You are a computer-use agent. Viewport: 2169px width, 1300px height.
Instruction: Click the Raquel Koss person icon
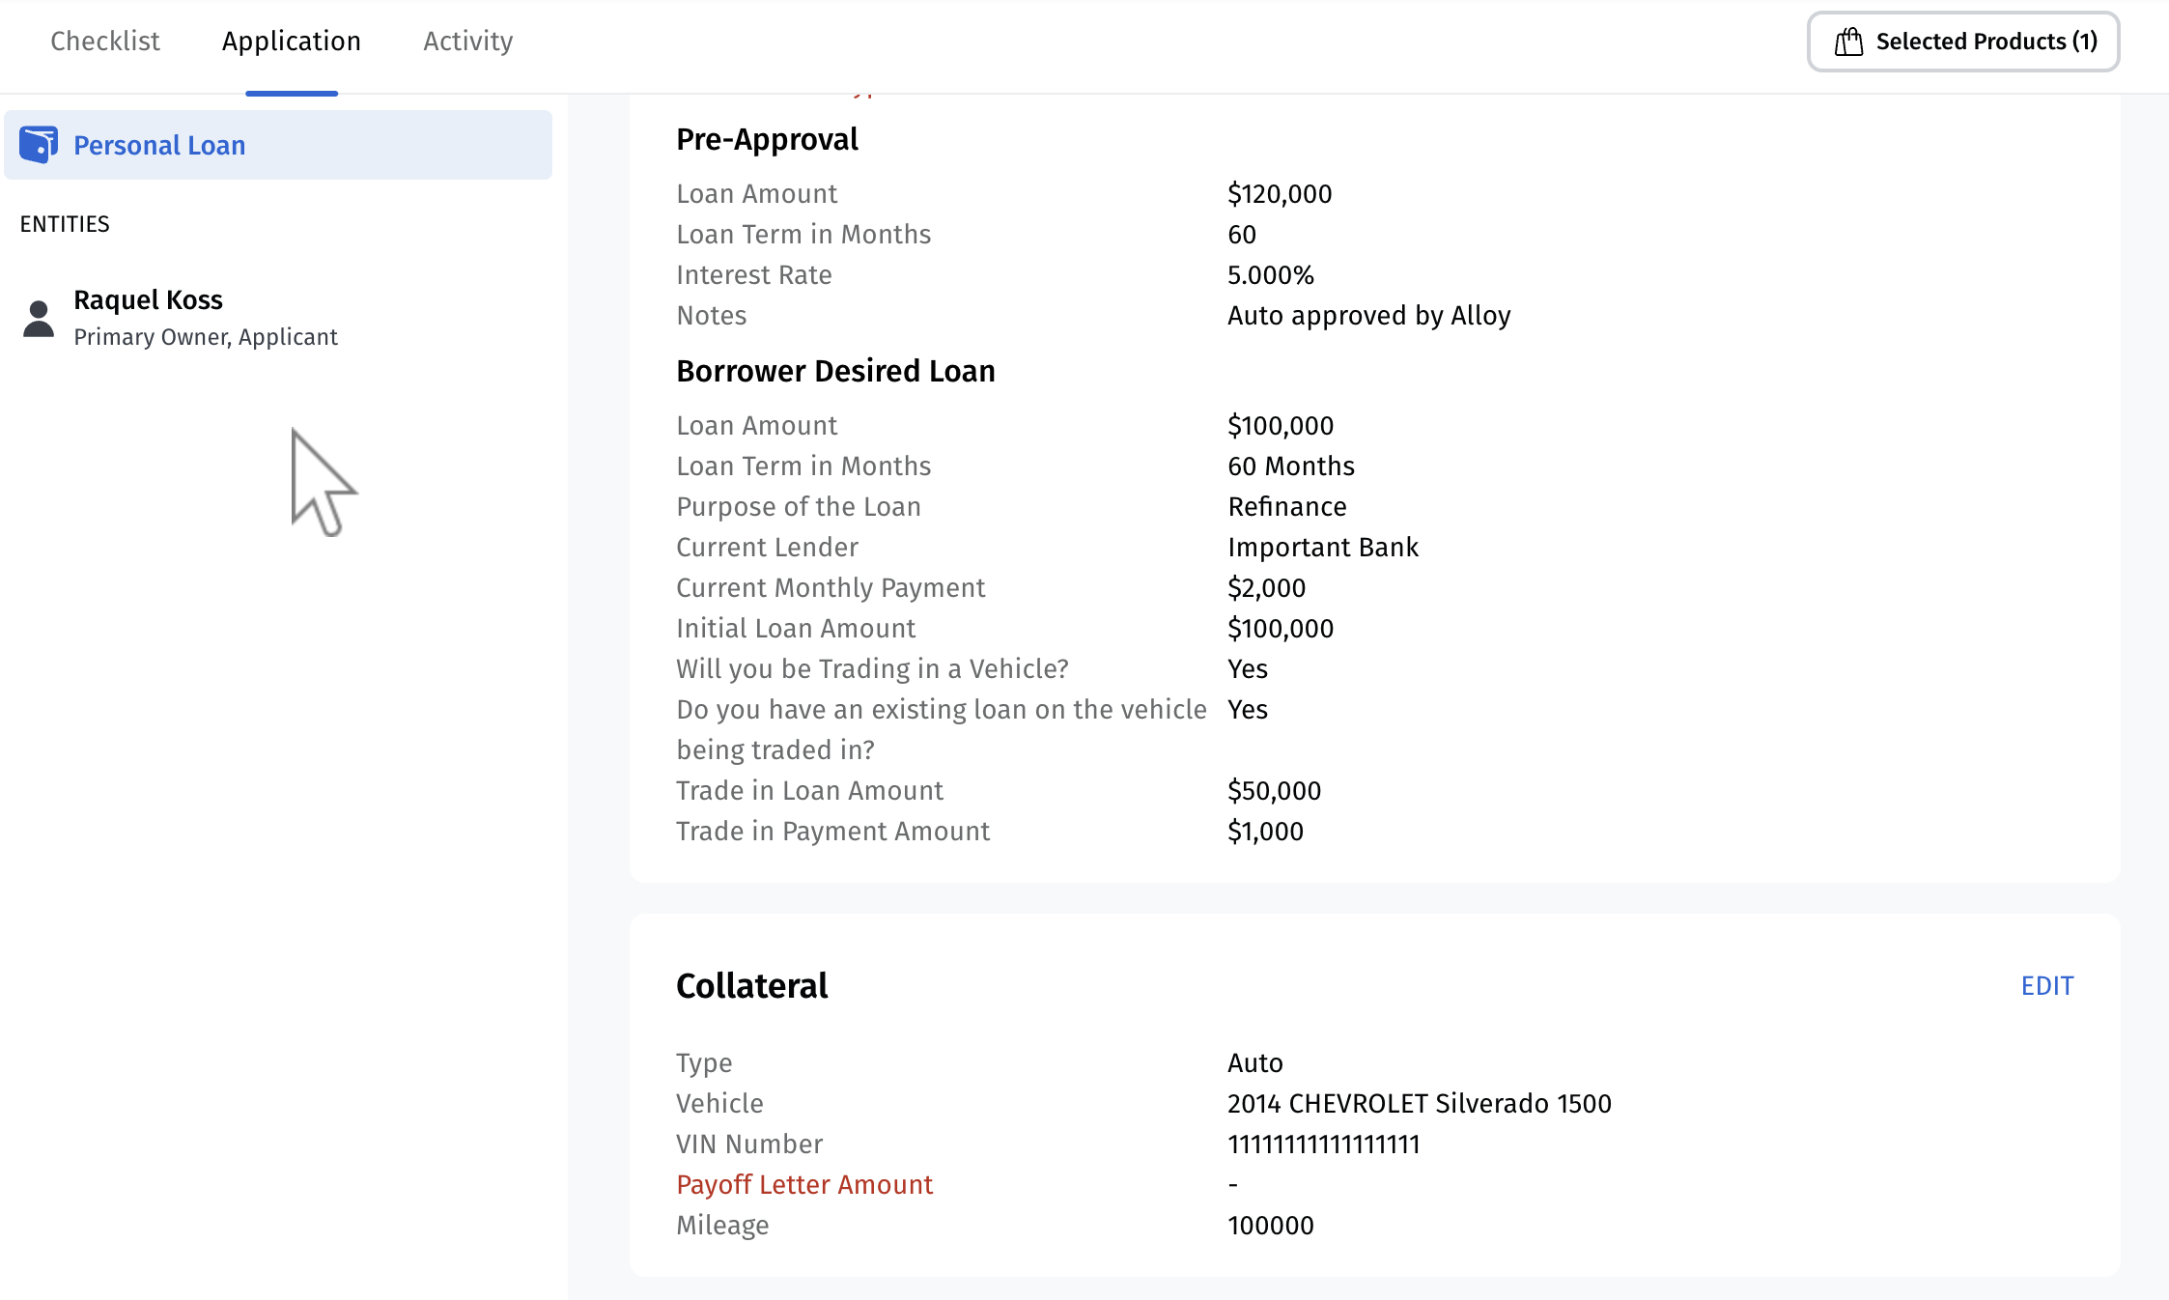click(x=39, y=319)
